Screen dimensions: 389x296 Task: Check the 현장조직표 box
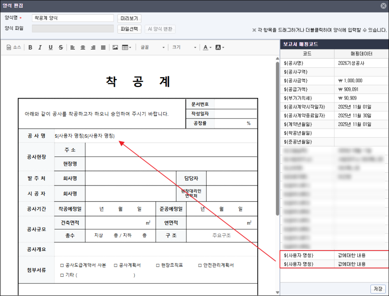coord(158,265)
